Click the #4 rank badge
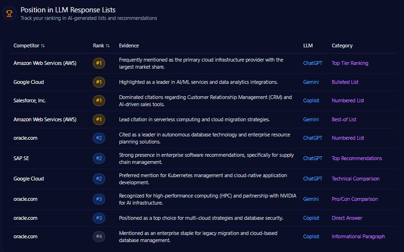The width and height of the screenshot is (404, 252). point(99,236)
